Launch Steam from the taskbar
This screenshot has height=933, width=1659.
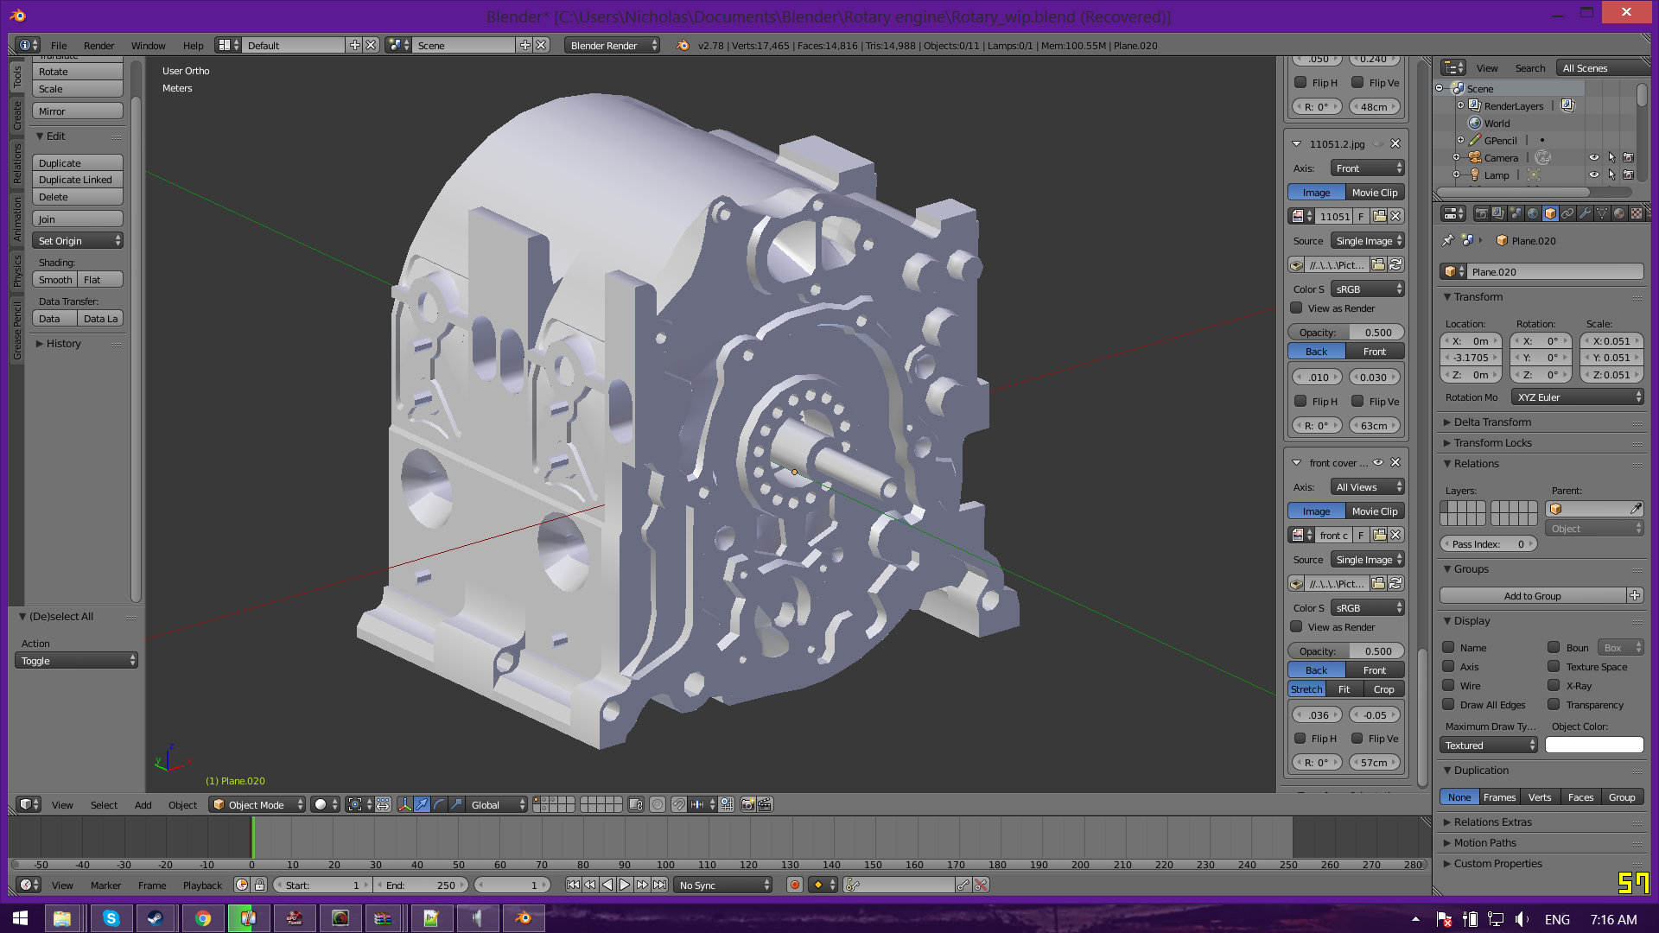(x=156, y=918)
